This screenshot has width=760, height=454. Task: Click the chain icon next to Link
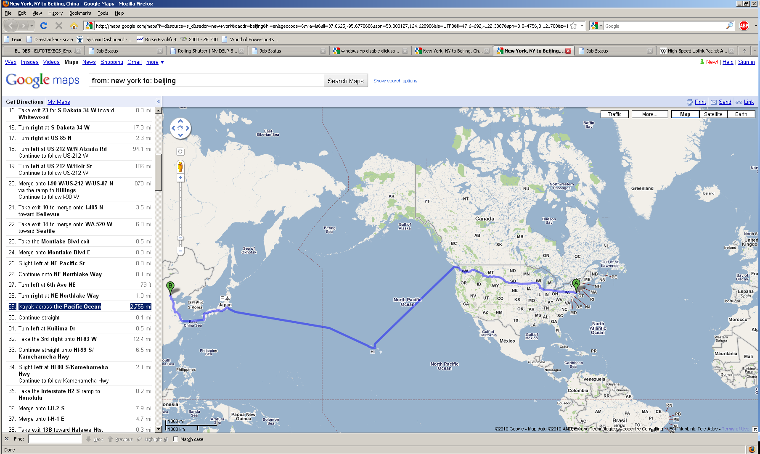739,102
